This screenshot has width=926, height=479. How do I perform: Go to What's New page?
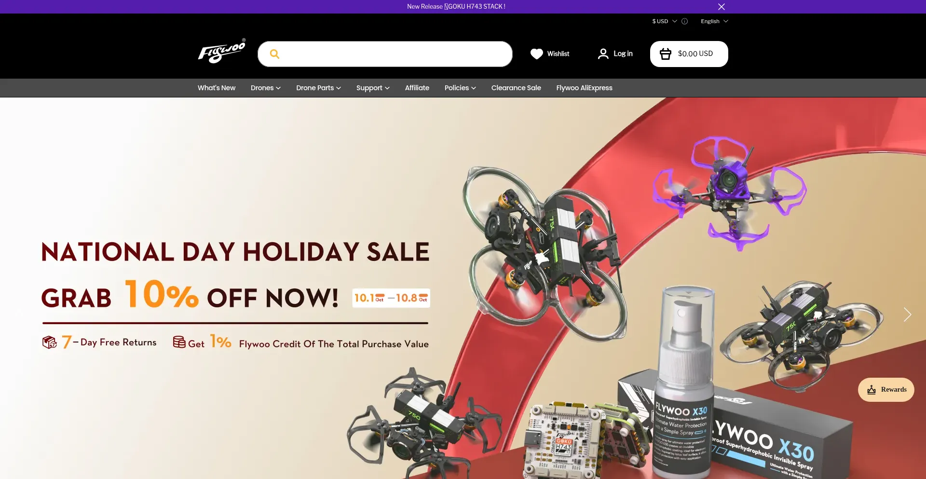[217, 88]
